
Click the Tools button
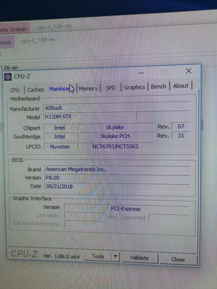pos(98,256)
